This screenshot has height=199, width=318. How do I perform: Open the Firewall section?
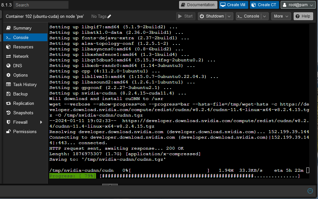point(25,122)
